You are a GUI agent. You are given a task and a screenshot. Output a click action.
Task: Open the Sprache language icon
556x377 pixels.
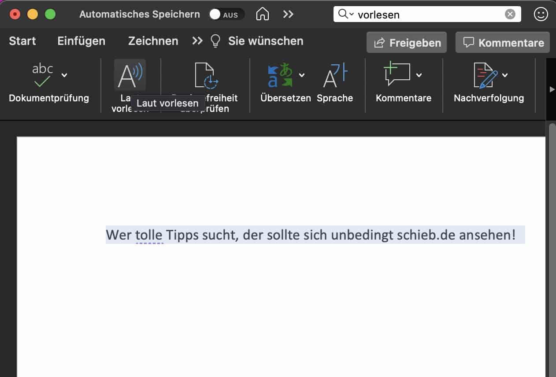[335, 75]
